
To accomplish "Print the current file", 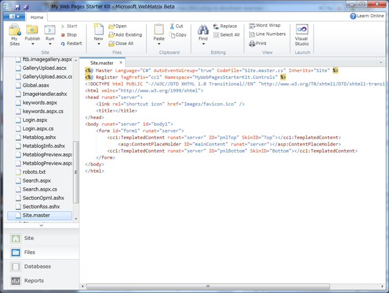I will click(x=258, y=43).
